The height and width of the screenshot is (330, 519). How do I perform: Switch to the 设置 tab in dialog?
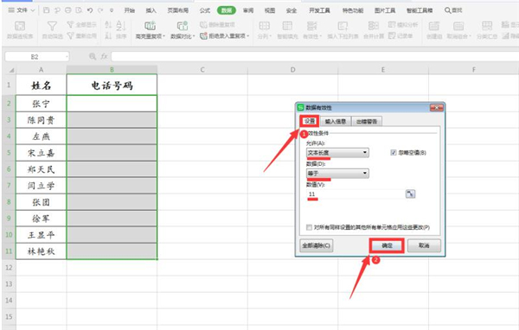coord(310,121)
